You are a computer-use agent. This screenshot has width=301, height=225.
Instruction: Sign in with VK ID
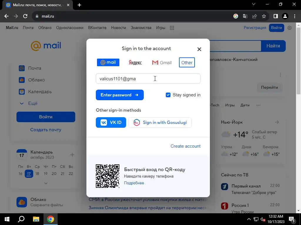click(111, 122)
